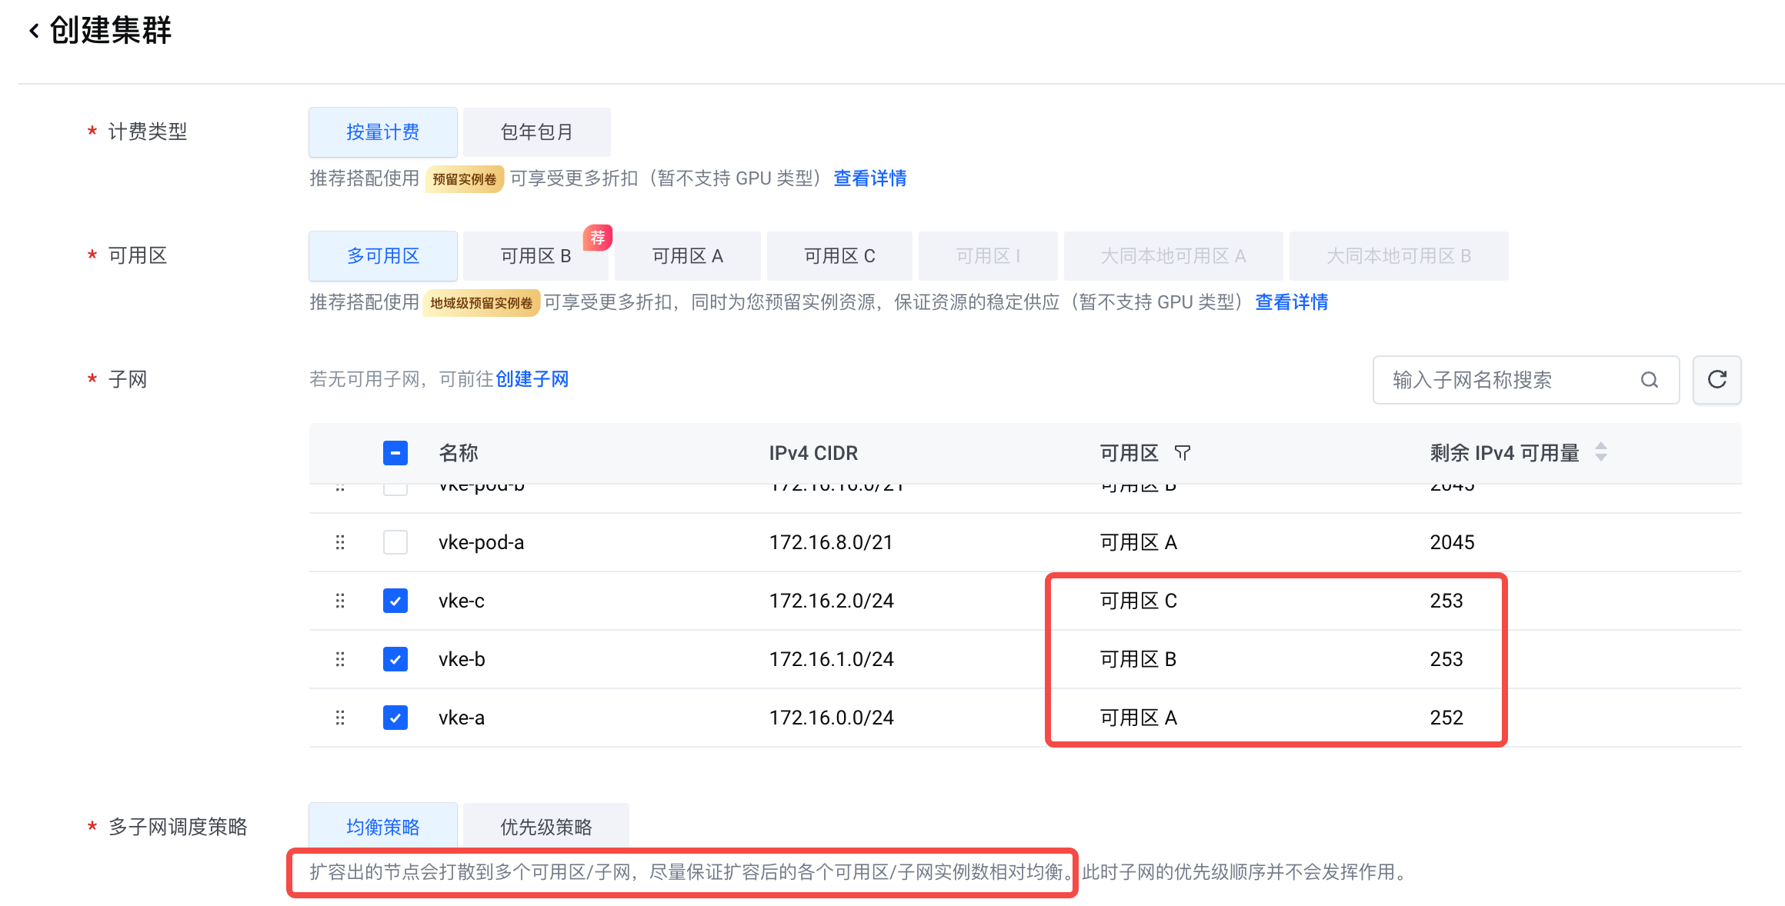Click the drag handle of vke-a row
1785x906 pixels.
[x=340, y=718]
